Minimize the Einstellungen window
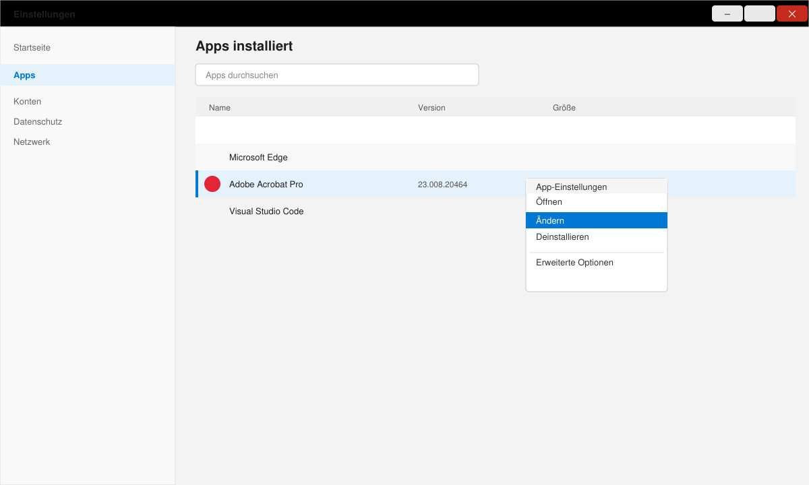This screenshot has height=485, width=809. coord(727,13)
